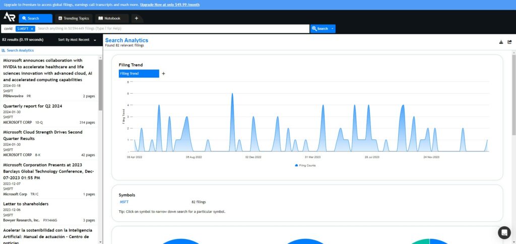Screen dimensions: 516x244
Task: Click the 314 pages label
Action: click(87, 122)
